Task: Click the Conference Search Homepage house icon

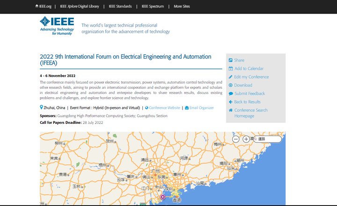Action: (231, 110)
